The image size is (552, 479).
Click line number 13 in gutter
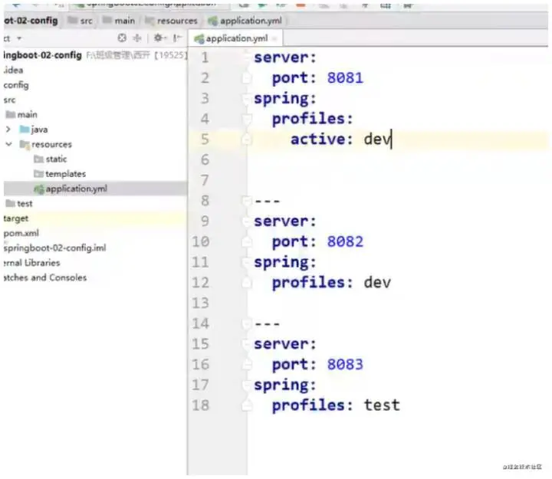(x=201, y=303)
